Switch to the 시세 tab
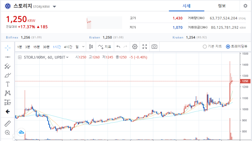The height and width of the screenshot is (141, 252). pyautogui.click(x=186, y=6)
